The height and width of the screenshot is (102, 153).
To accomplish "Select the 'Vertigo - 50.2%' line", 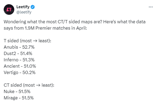I will click(x=20, y=72).
